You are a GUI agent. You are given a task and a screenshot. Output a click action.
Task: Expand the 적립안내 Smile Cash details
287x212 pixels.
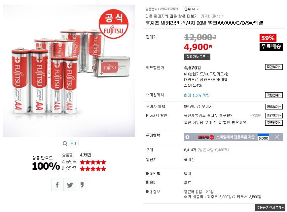point(274,95)
